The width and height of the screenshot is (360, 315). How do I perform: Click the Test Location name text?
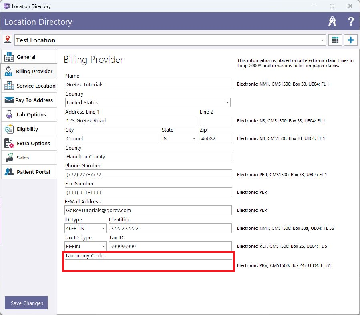[x=36, y=40]
